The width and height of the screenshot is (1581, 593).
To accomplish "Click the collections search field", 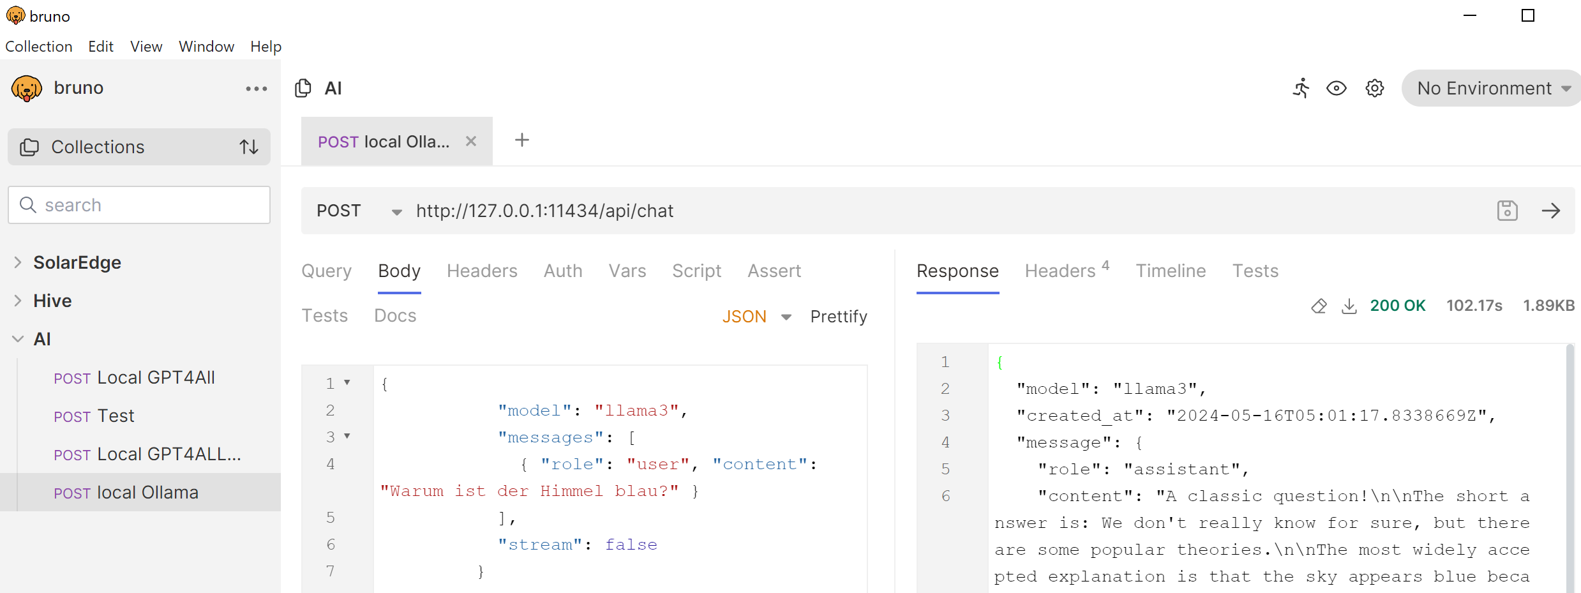I will (139, 205).
